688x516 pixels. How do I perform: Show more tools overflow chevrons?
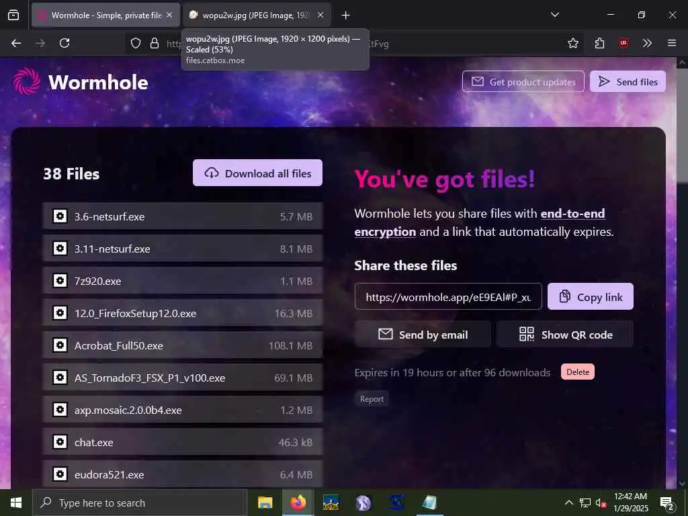[x=647, y=43]
